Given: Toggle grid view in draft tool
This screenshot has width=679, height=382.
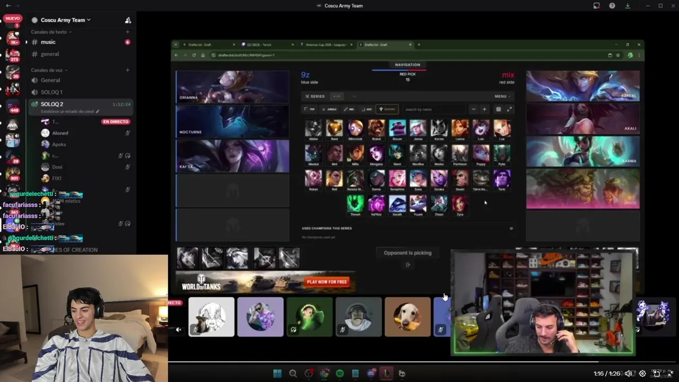Looking at the screenshot, I should click(498, 109).
